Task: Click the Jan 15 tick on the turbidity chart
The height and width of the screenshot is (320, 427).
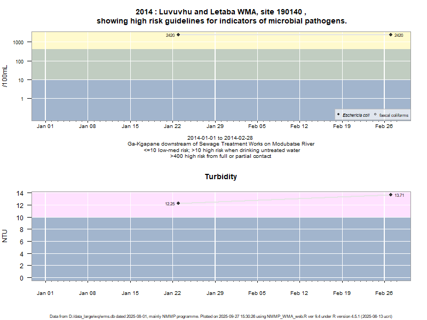Action: [x=130, y=293]
